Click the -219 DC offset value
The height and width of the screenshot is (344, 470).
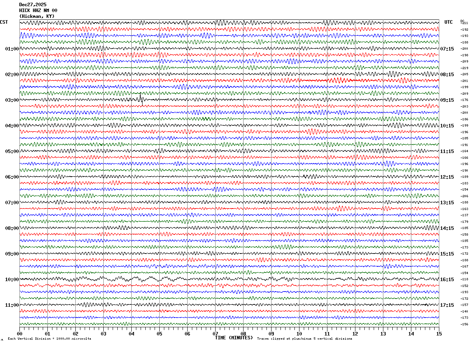point(464,68)
